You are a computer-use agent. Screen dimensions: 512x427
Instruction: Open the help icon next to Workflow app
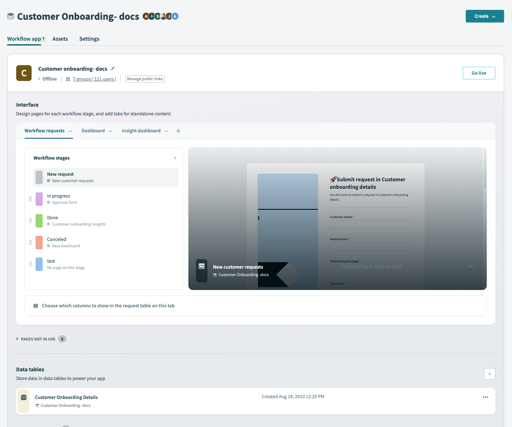coord(43,39)
